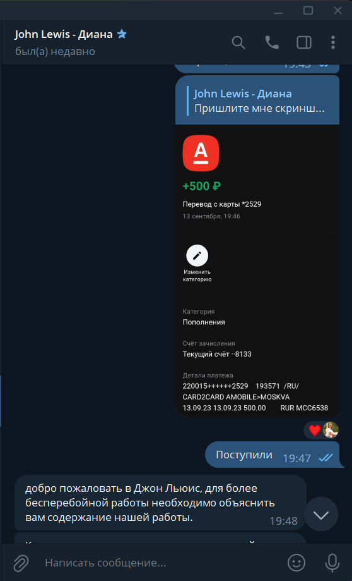
Task: Start a voice call with Диана
Action: (272, 42)
